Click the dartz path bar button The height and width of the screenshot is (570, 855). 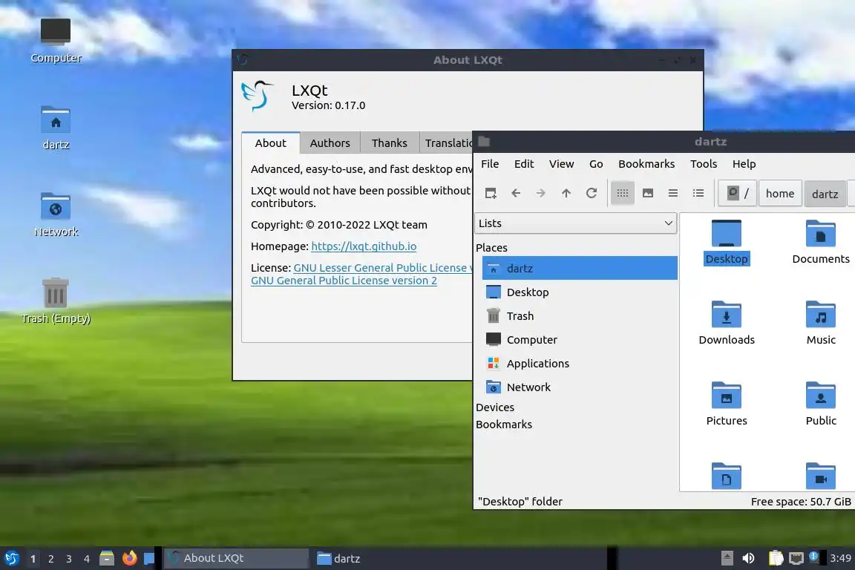click(x=825, y=194)
